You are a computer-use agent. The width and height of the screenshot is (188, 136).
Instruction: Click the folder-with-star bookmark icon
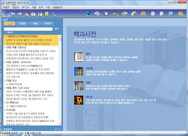coord(33,14)
